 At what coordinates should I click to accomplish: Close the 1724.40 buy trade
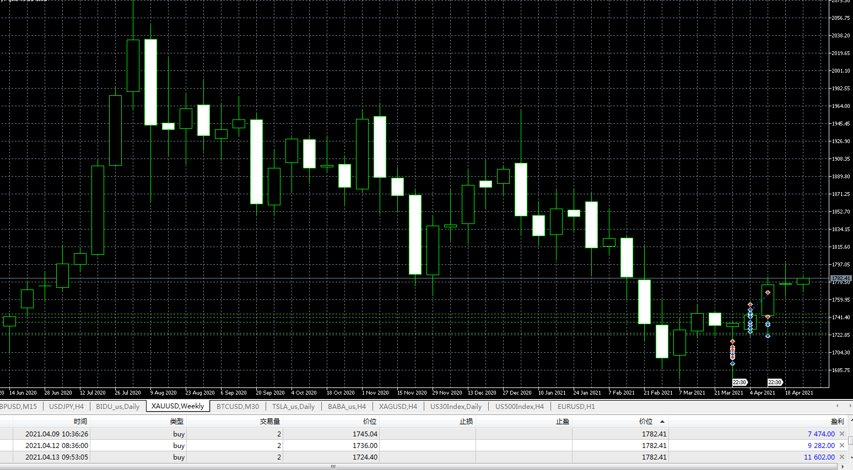[x=841, y=457]
